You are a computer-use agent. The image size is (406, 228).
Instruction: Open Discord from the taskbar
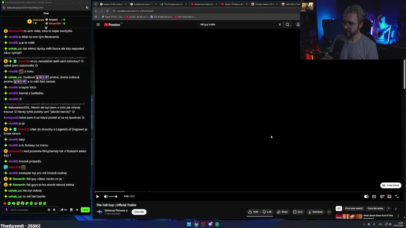point(210,224)
